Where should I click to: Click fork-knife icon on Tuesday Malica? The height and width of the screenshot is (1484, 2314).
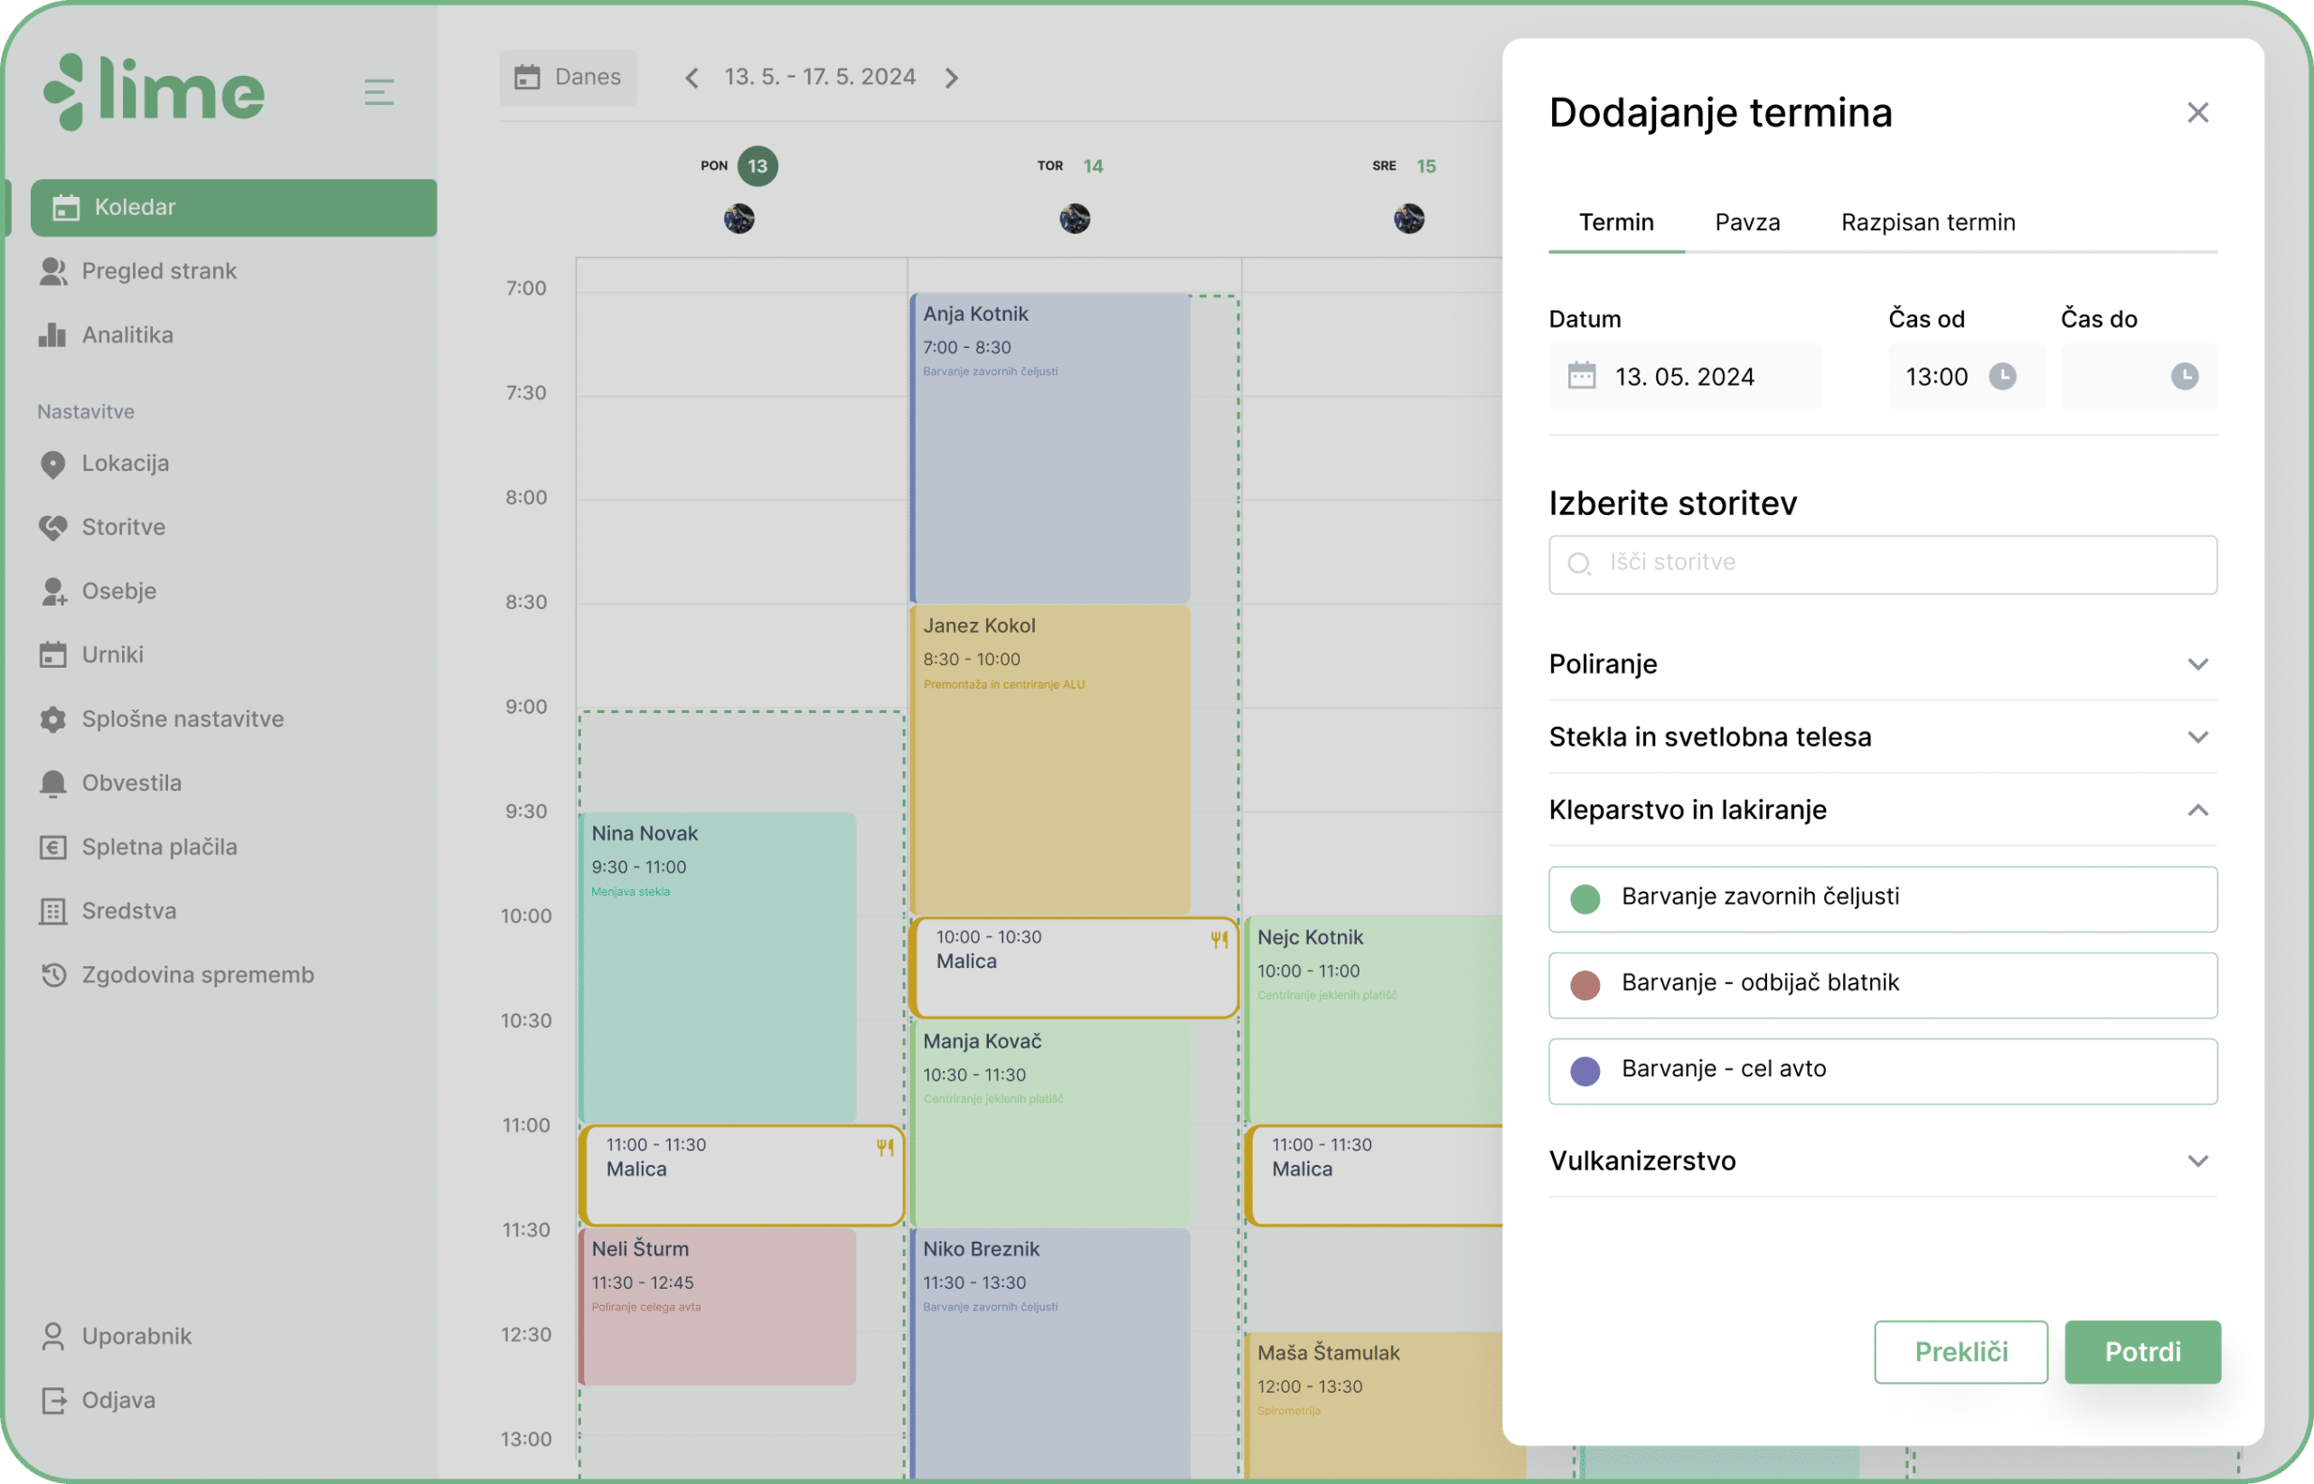[1219, 940]
